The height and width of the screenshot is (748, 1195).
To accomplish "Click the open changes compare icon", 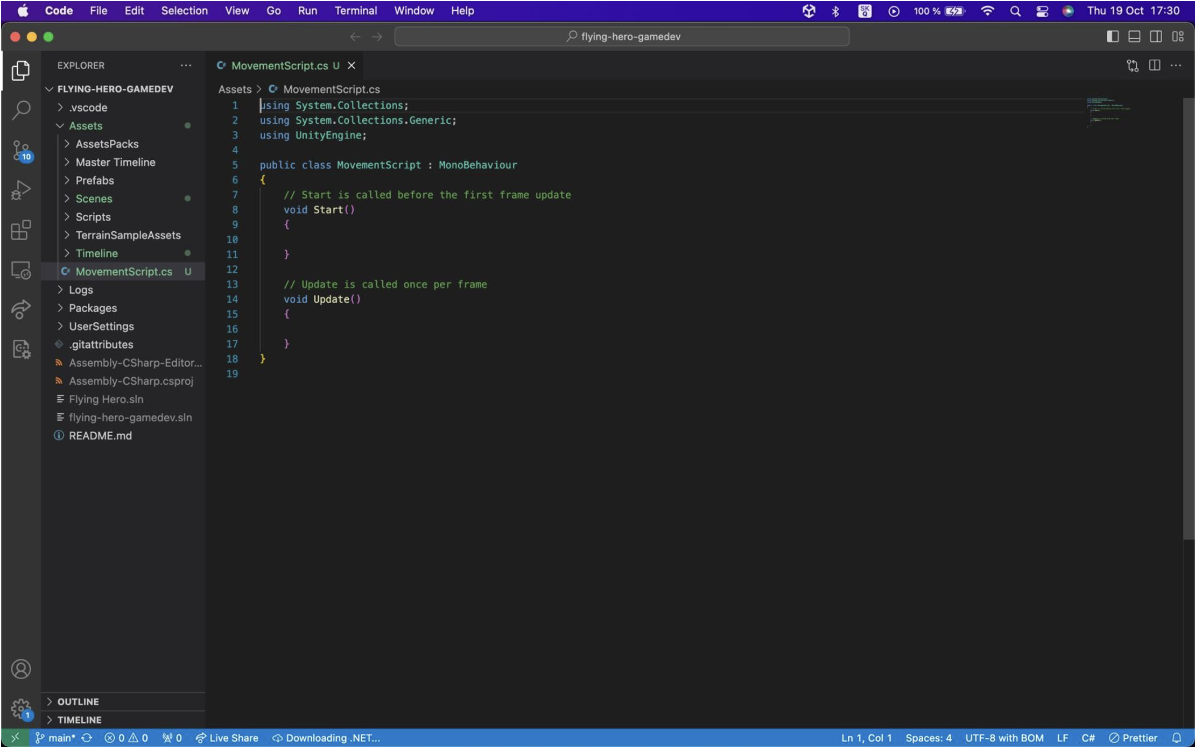I will click(x=1133, y=65).
